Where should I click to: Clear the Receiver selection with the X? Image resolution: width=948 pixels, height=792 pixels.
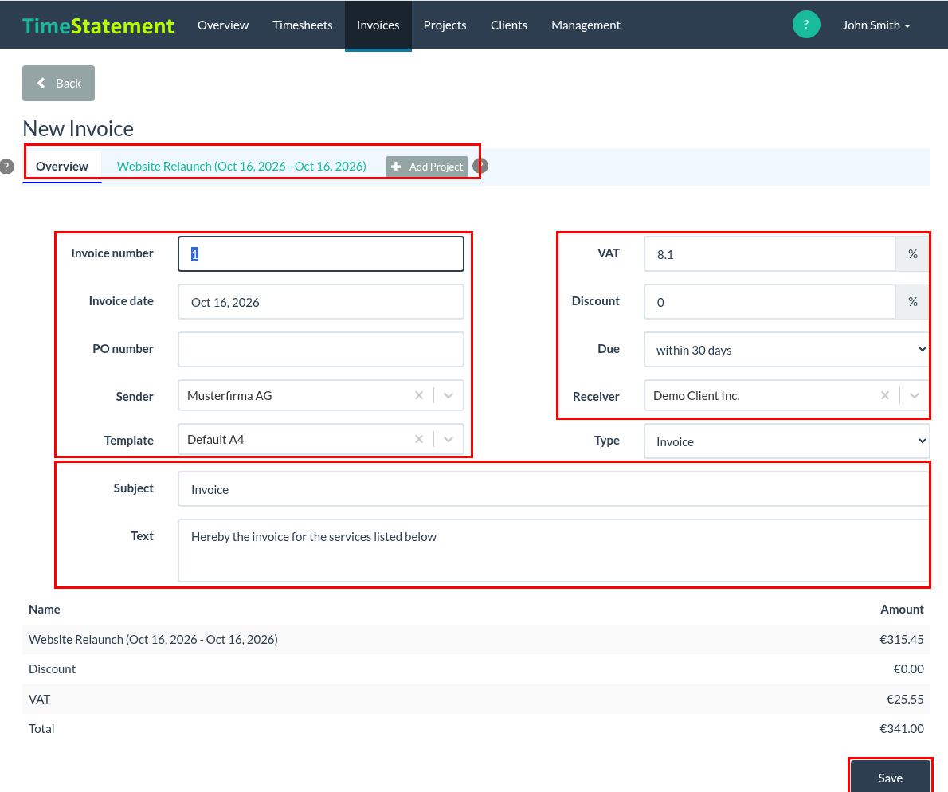885,395
